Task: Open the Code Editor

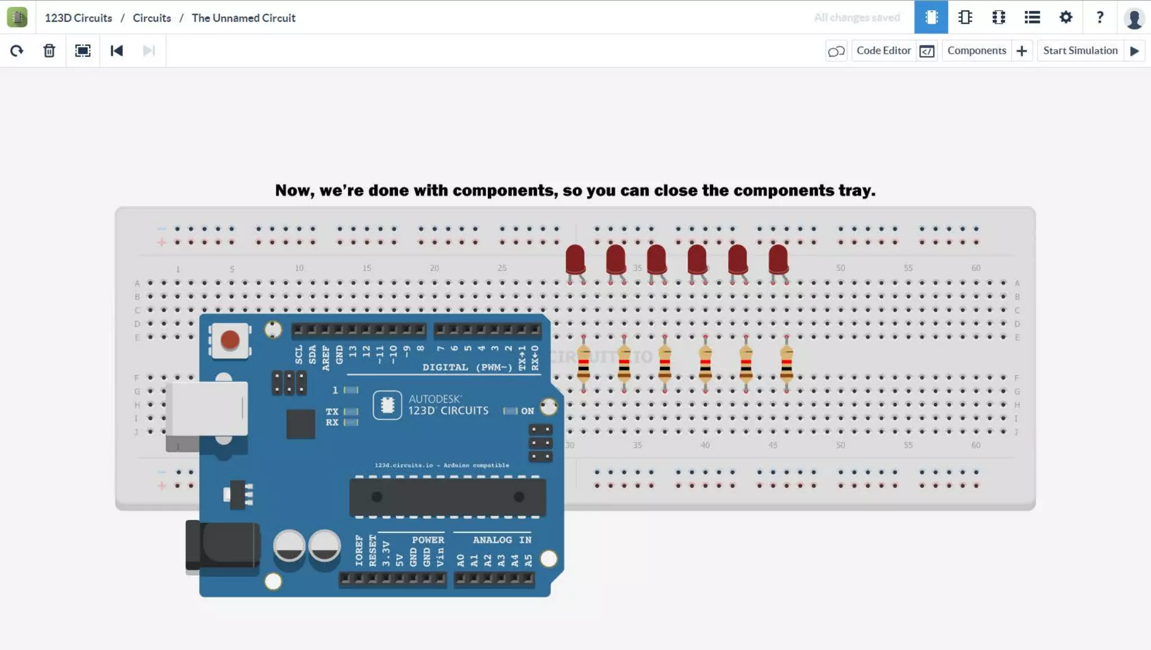Action: click(883, 51)
